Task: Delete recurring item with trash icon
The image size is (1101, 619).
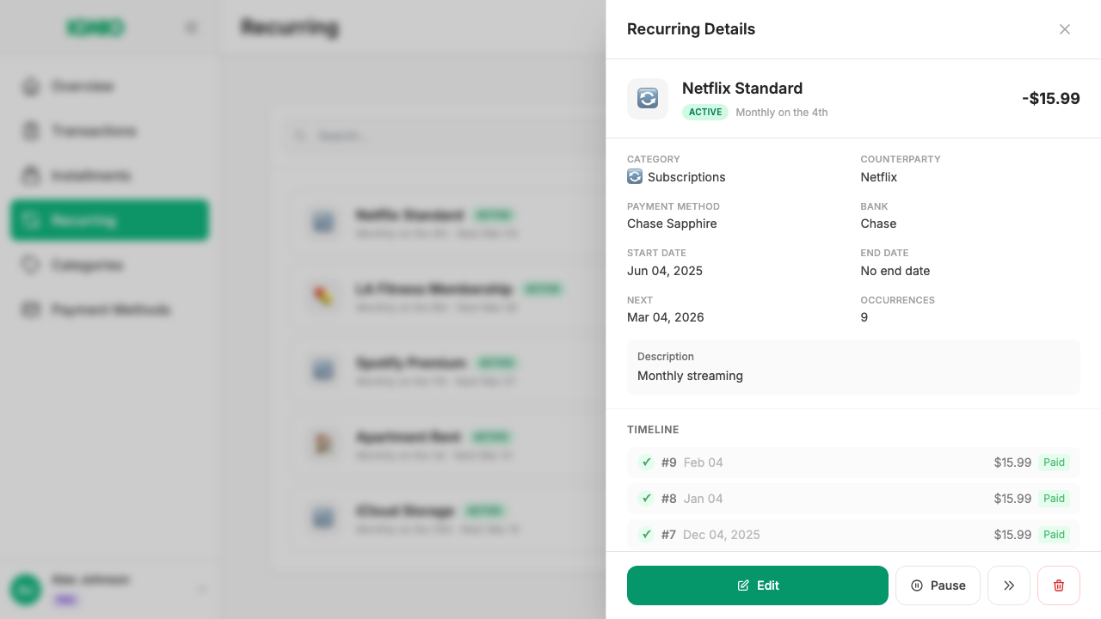Action: pyautogui.click(x=1059, y=585)
